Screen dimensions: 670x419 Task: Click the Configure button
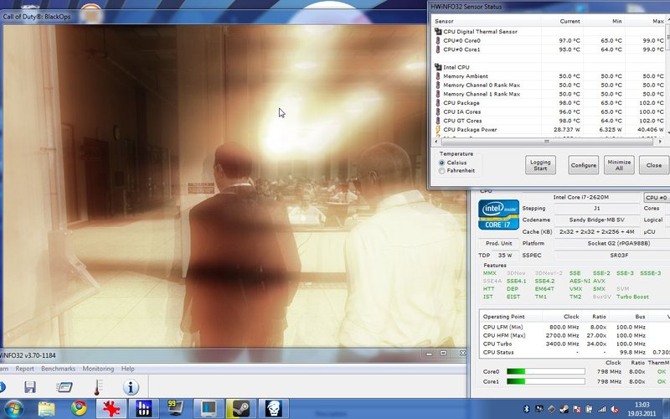click(583, 165)
